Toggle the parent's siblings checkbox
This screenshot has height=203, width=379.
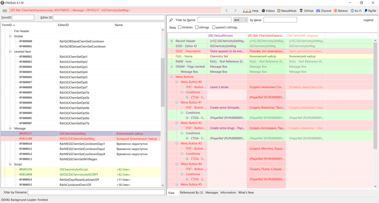point(214,27)
